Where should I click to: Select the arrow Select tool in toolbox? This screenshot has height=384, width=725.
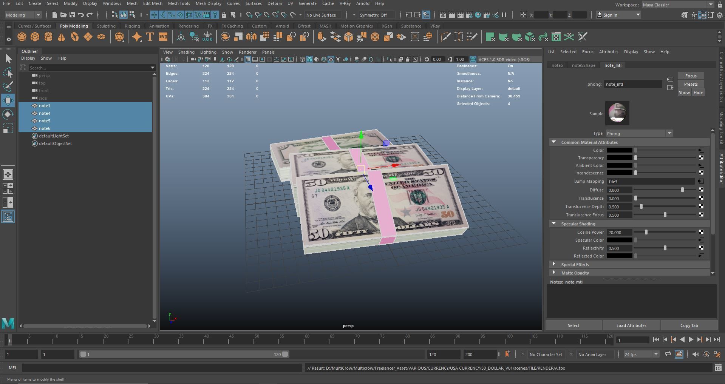pos(8,59)
